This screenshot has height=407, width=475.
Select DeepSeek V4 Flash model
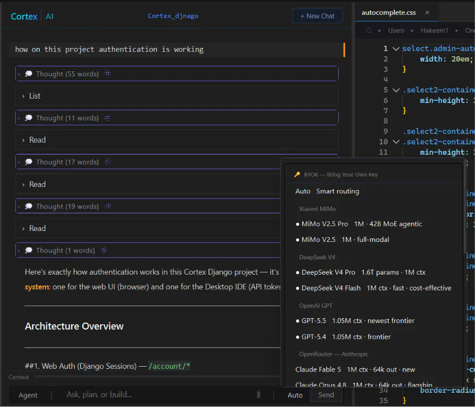pos(374,288)
